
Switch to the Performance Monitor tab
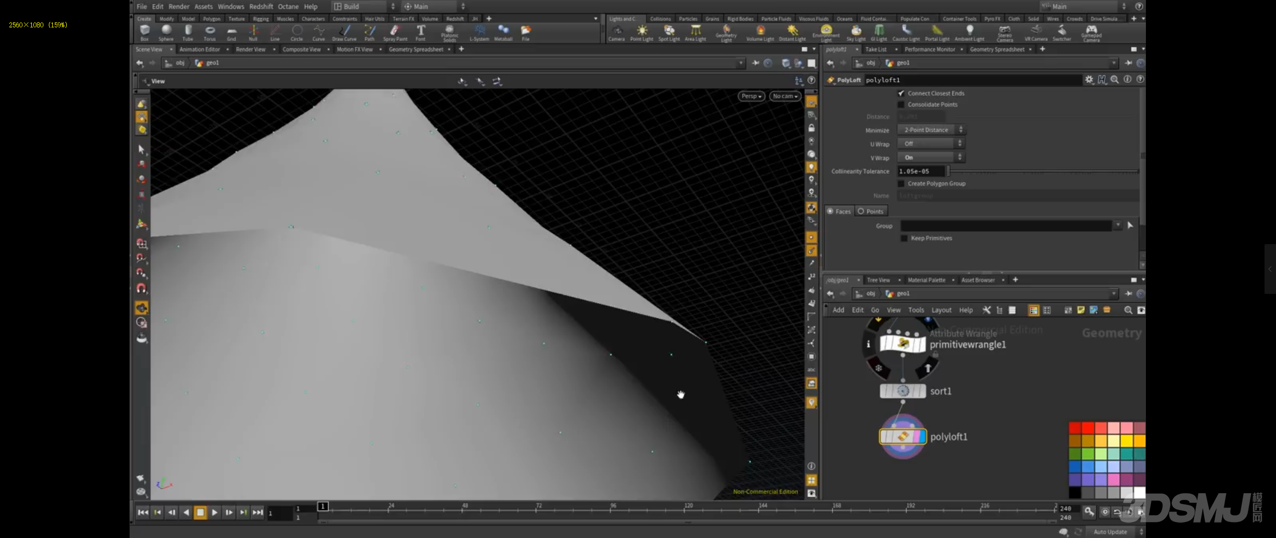[x=930, y=49]
